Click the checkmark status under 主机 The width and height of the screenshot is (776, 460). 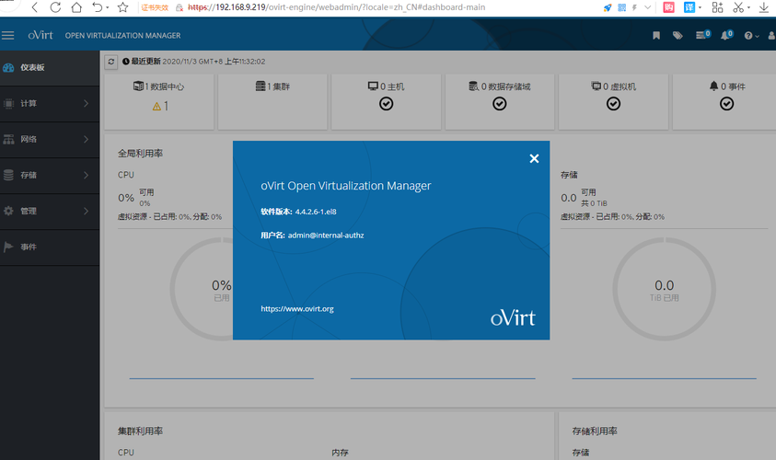(x=386, y=104)
